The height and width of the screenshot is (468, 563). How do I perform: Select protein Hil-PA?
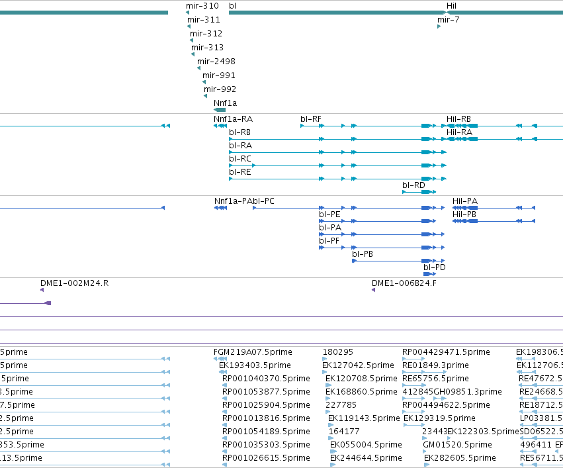coord(494,208)
